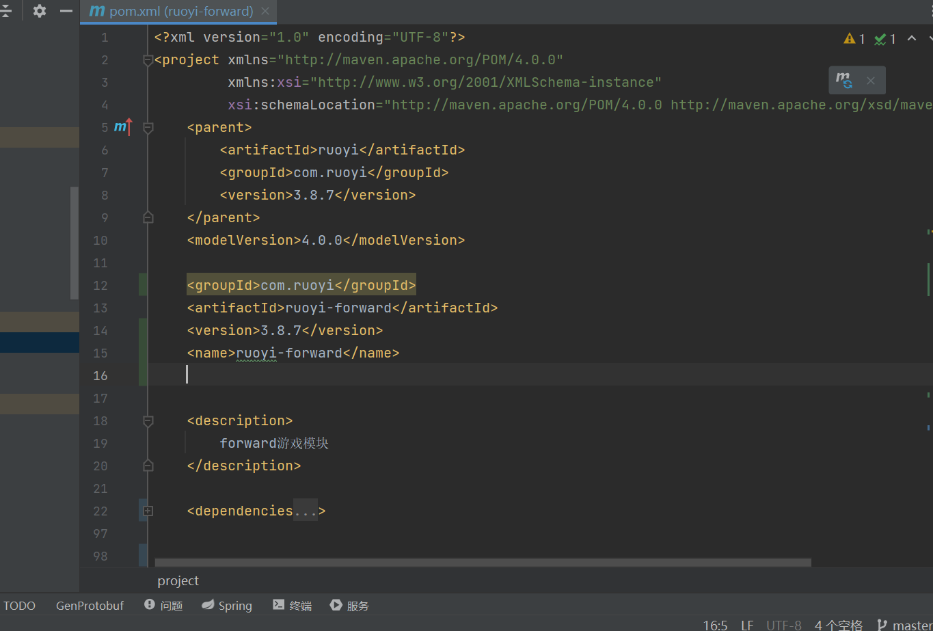The width and height of the screenshot is (933, 631).
Task: Load Maven changes floating button
Action: point(844,81)
